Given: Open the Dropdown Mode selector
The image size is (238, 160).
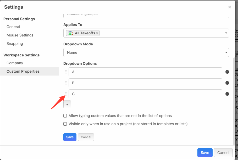Looking at the screenshot, I should click(x=146, y=52).
